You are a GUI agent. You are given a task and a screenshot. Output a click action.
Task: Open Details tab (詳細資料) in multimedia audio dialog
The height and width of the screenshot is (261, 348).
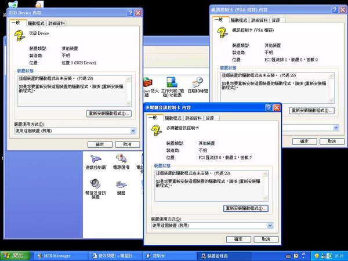pos(193,118)
